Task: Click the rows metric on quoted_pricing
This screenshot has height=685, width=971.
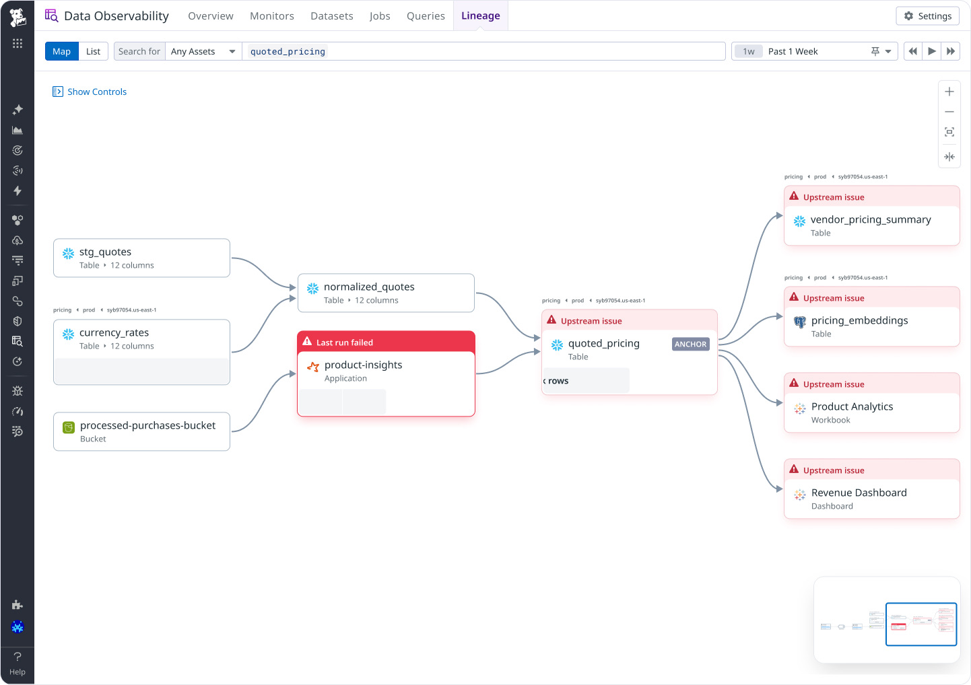Action: point(586,381)
